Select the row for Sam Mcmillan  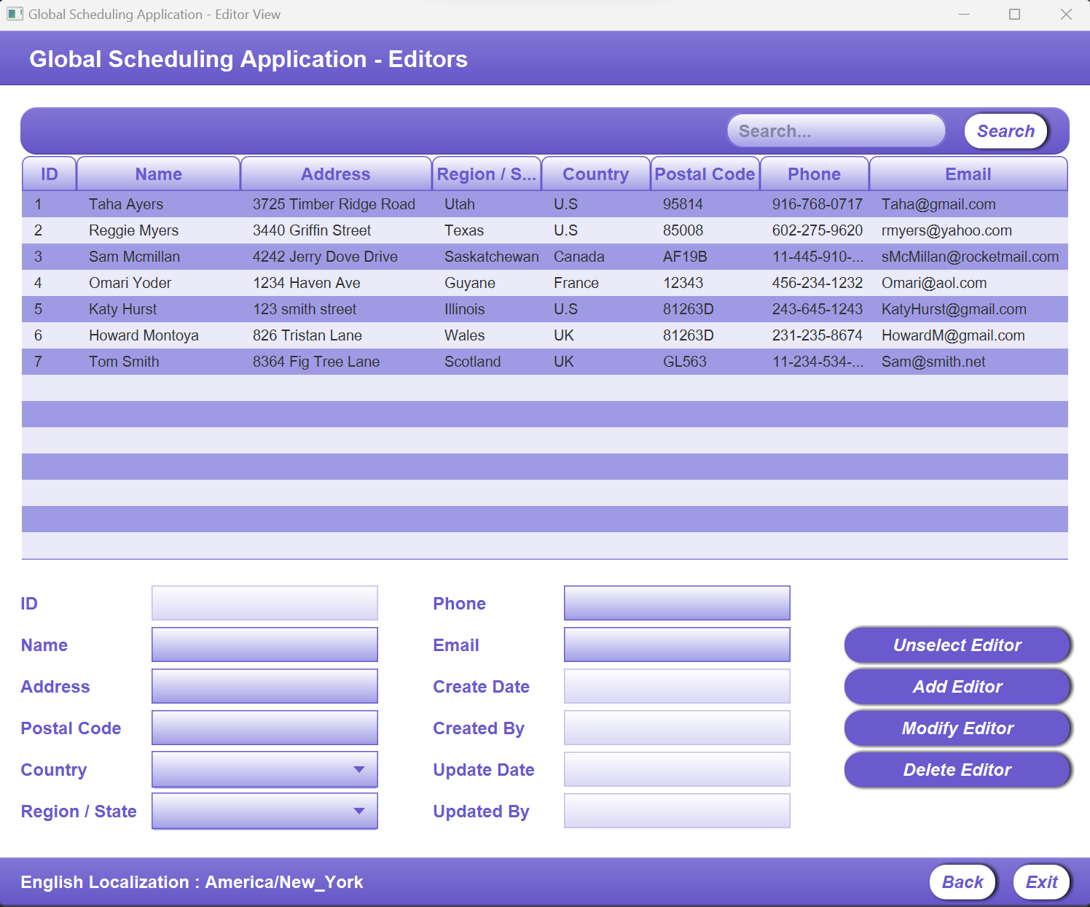(x=437, y=257)
